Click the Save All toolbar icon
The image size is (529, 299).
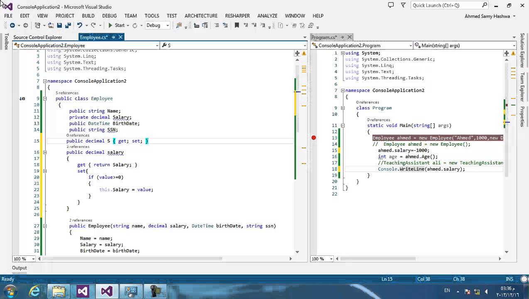[x=68, y=25]
